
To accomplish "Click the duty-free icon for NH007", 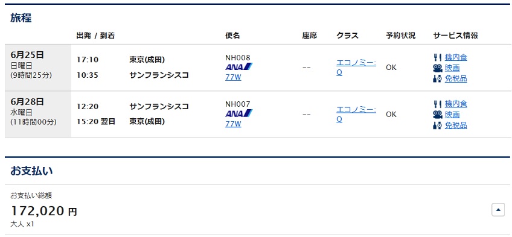I will pyautogui.click(x=437, y=125).
